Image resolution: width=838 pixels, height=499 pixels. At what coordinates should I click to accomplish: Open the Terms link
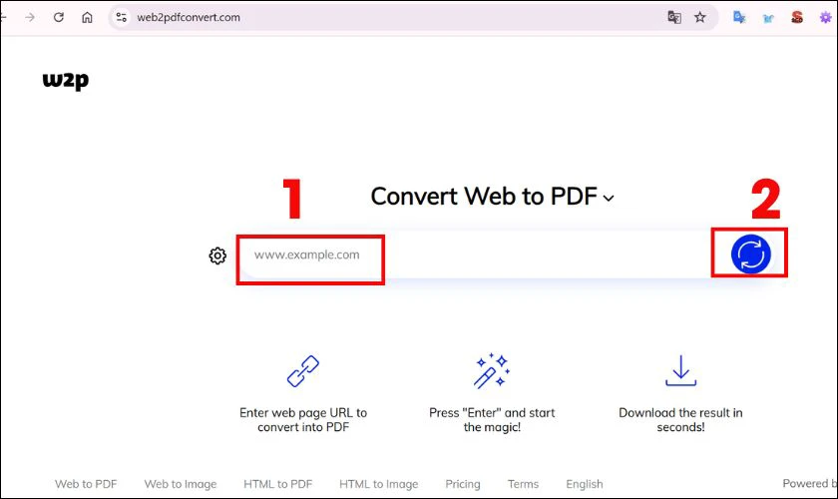[x=523, y=484]
